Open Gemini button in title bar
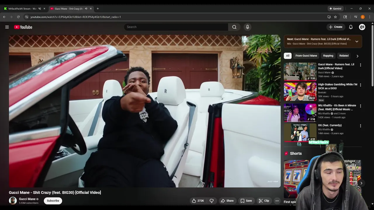The image size is (374, 210). point(335,8)
